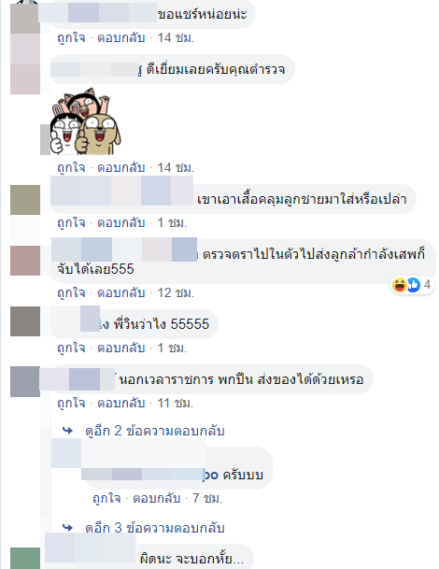Open the 12 ชม. comment timestamp
This screenshot has width=439, height=569.
click(x=176, y=292)
